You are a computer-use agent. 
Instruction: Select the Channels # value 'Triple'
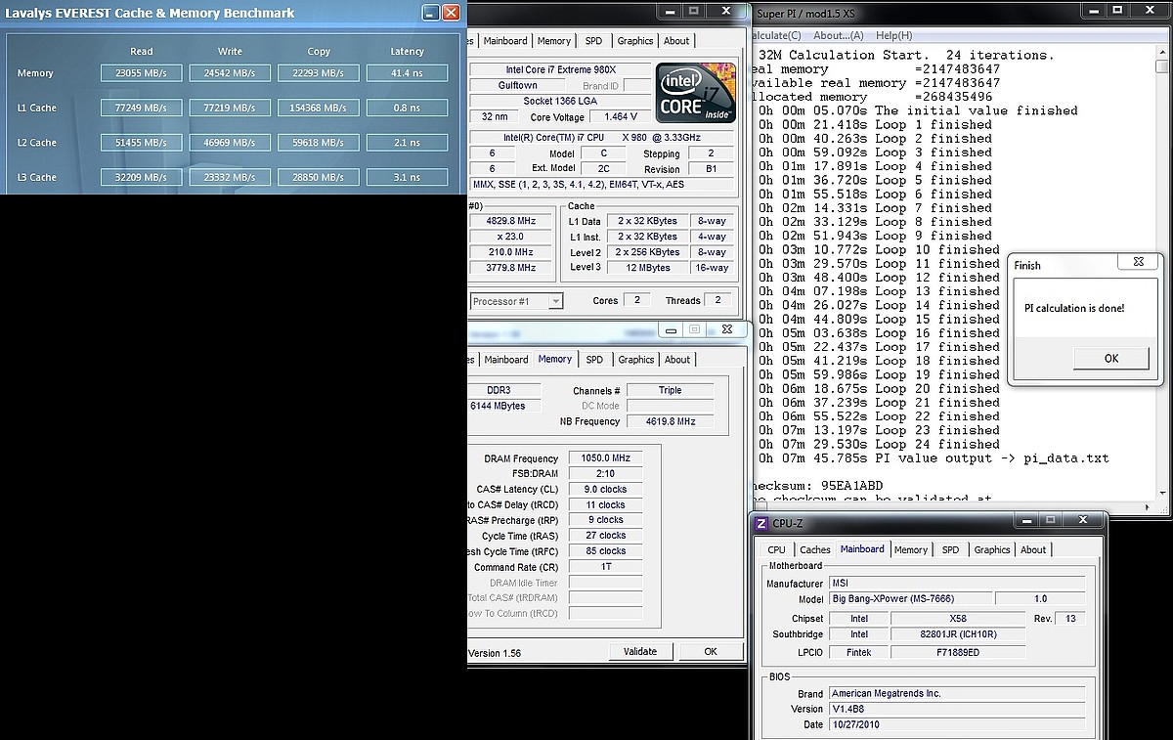pos(670,390)
